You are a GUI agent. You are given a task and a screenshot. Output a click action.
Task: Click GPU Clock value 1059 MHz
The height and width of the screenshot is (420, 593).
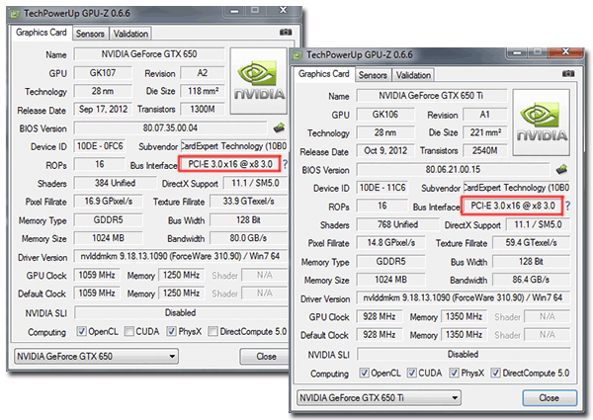97,275
